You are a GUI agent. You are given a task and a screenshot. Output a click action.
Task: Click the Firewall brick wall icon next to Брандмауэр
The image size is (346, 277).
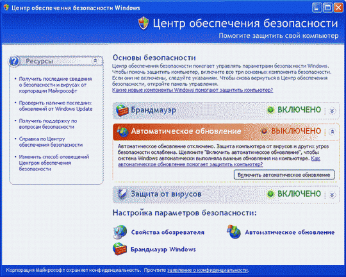(x=122, y=110)
